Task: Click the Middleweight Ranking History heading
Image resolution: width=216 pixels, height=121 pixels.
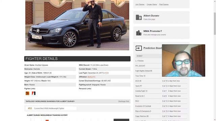Action: [47, 115]
